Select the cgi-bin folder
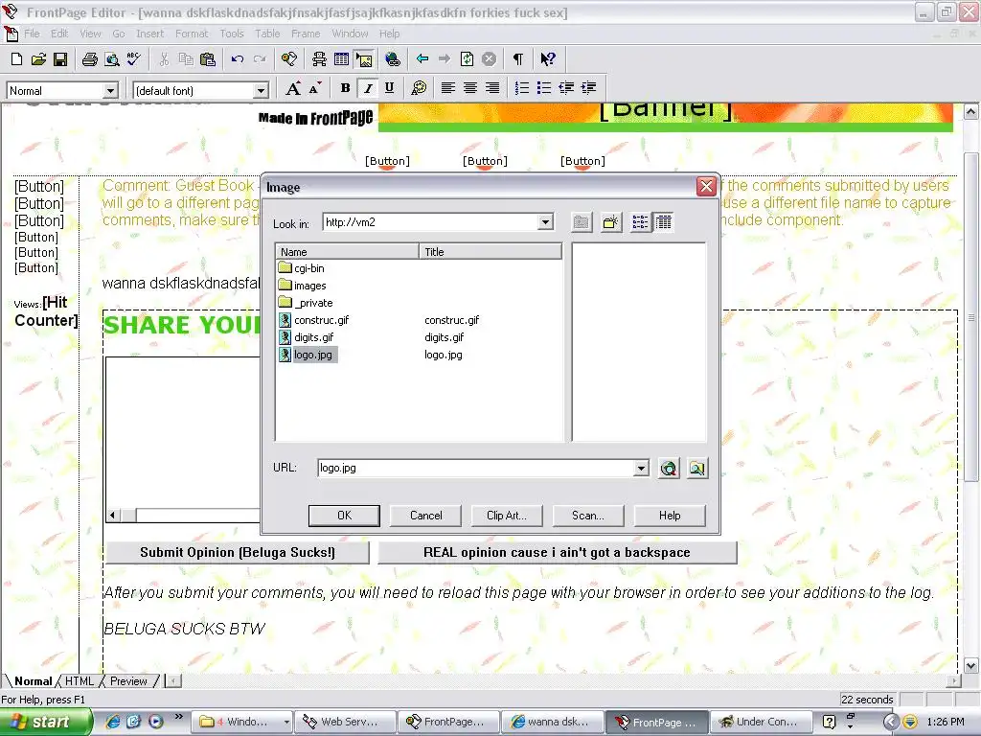Image resolution: width=981 pixels, height=736 pixels. [302, 268]
